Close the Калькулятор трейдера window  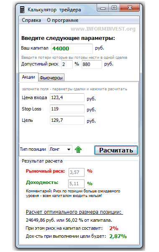tap(130, 8)
